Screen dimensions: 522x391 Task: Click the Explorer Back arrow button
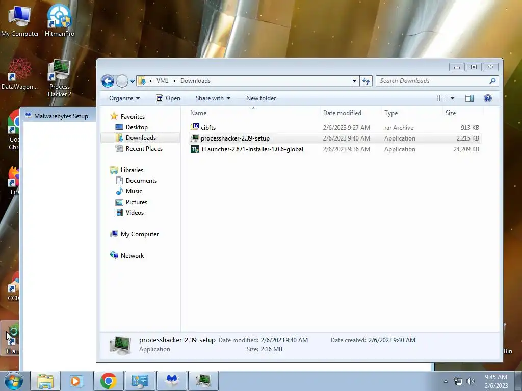coord(108,81)
